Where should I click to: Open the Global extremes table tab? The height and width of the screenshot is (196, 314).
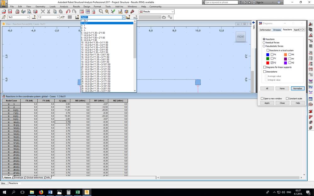[34, 177]
